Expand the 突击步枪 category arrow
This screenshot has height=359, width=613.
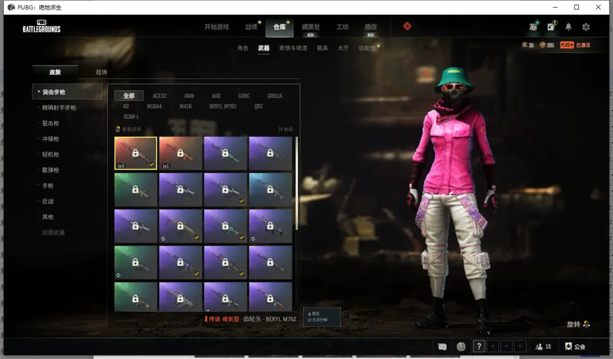[39, 91]
